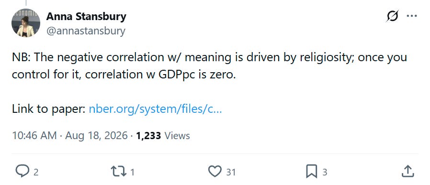Open the three-dot more options menu
This screenshot has width=430, height=185.
pos(412,16)
